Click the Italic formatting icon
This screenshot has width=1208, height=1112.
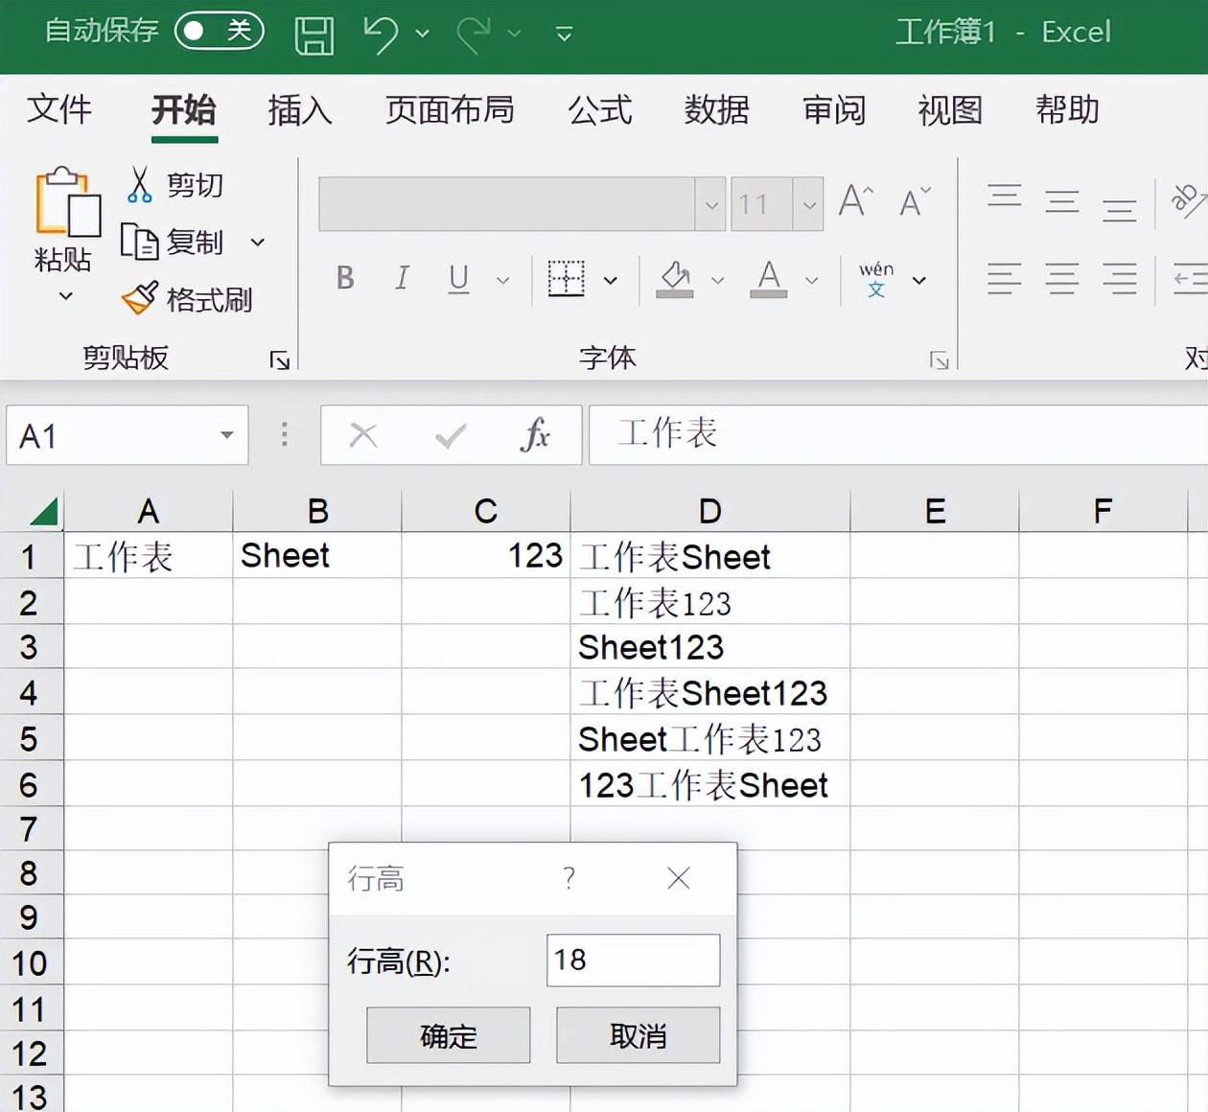coord(402,279)
